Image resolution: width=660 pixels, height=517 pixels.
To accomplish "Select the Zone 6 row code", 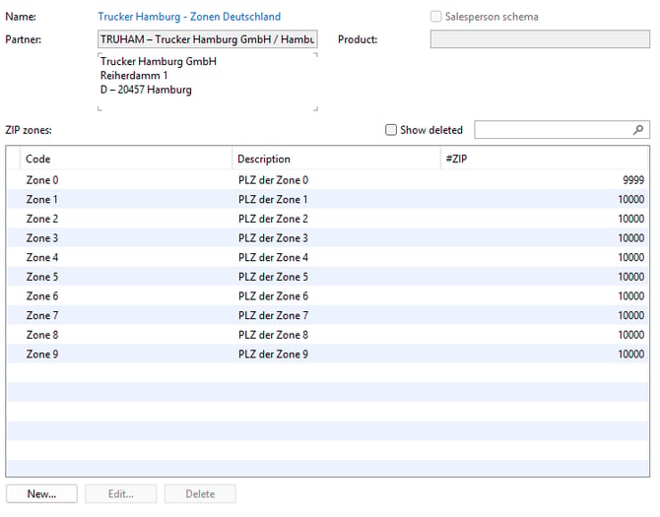I will (42, 296).
